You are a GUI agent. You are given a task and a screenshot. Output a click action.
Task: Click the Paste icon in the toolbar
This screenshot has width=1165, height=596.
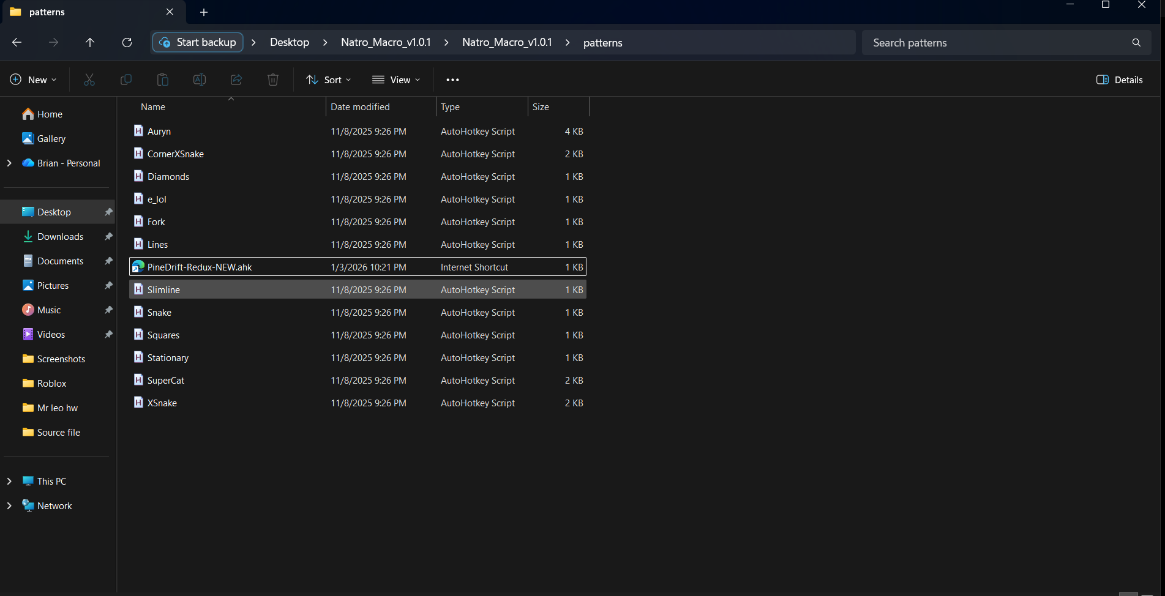(x=162, y=80)
